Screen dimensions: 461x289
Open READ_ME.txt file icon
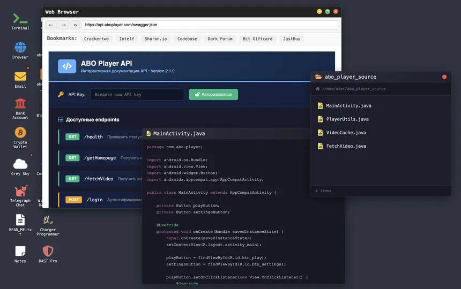20,225
